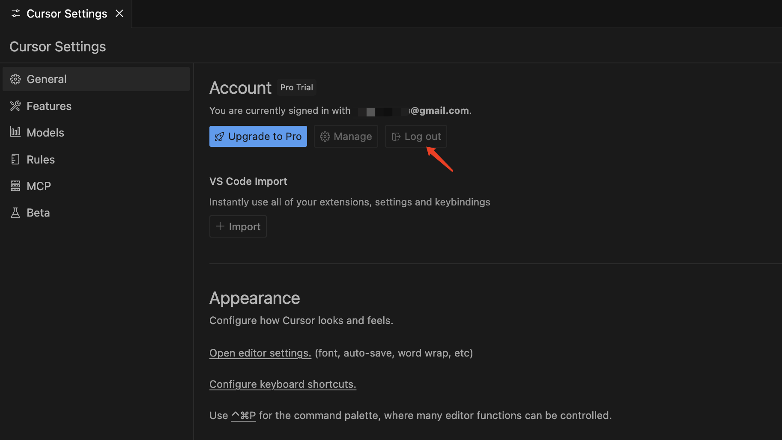
Task: Click the exit icon on Log out button
Action: (396, 137)
